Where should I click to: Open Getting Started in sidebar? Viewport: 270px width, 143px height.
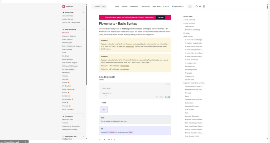[x=67, y=19]
